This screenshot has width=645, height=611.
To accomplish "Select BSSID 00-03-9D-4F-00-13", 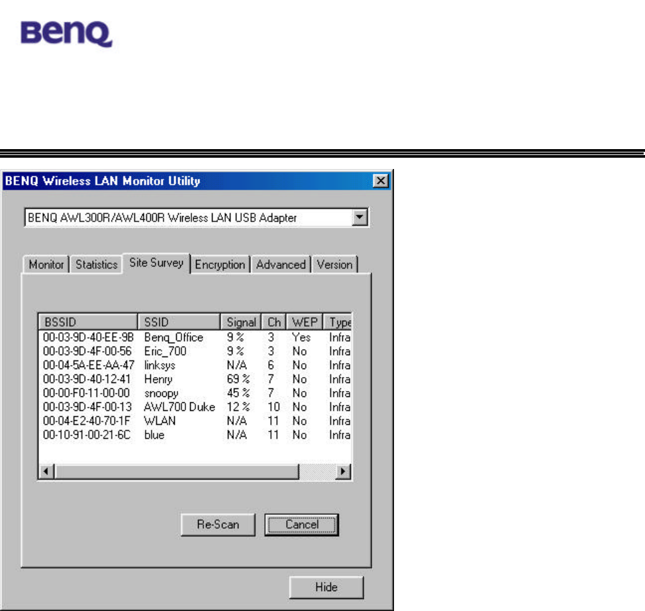I will tap(87, 407).
